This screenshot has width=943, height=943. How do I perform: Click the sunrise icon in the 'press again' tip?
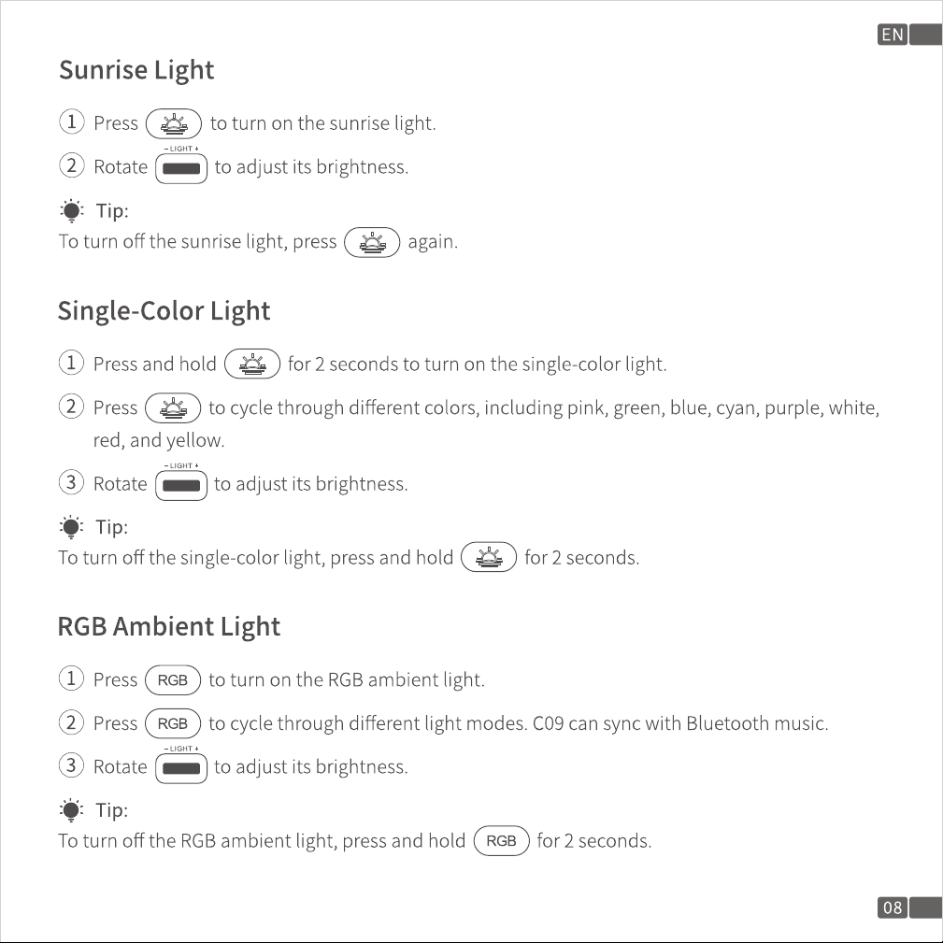372,242
